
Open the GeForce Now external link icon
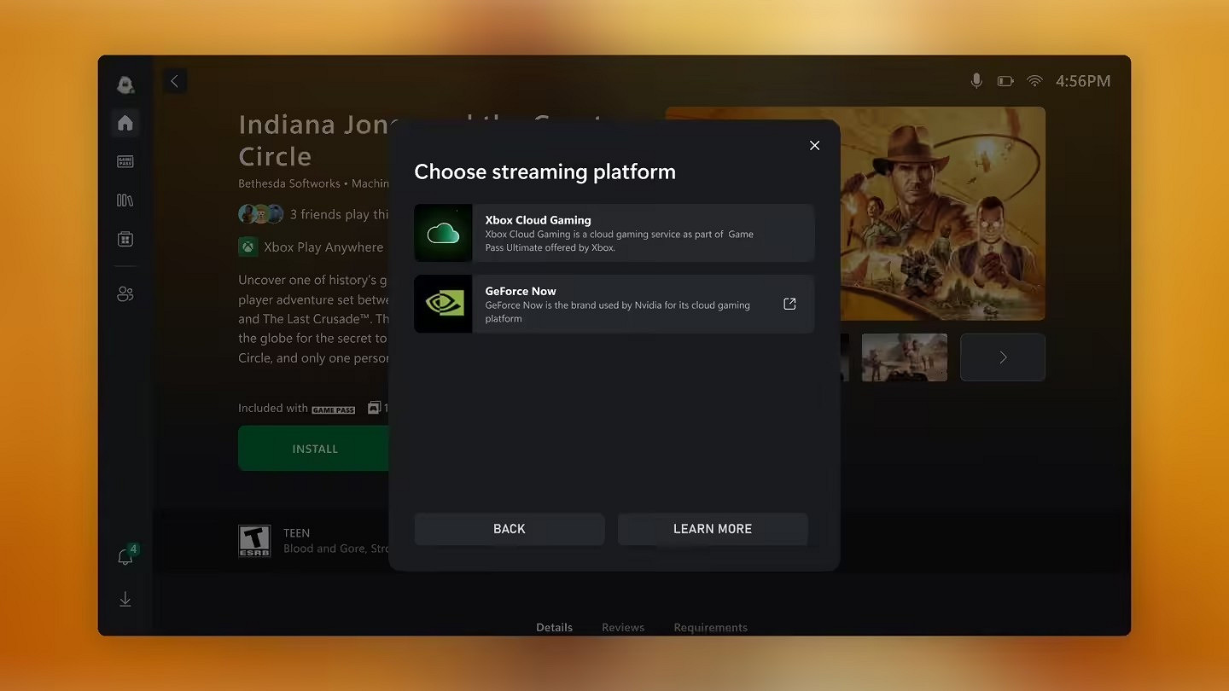(x=789, y=303)
